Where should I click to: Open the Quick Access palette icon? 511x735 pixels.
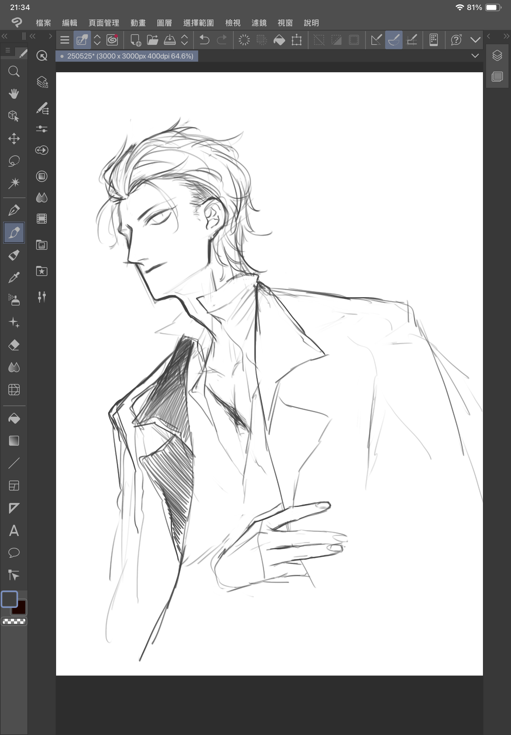point(42,56)
